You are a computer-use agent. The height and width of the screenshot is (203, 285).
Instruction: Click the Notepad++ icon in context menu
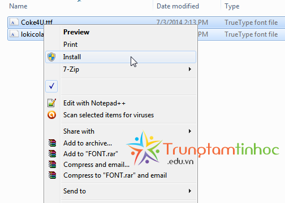[x=51, y=103]
